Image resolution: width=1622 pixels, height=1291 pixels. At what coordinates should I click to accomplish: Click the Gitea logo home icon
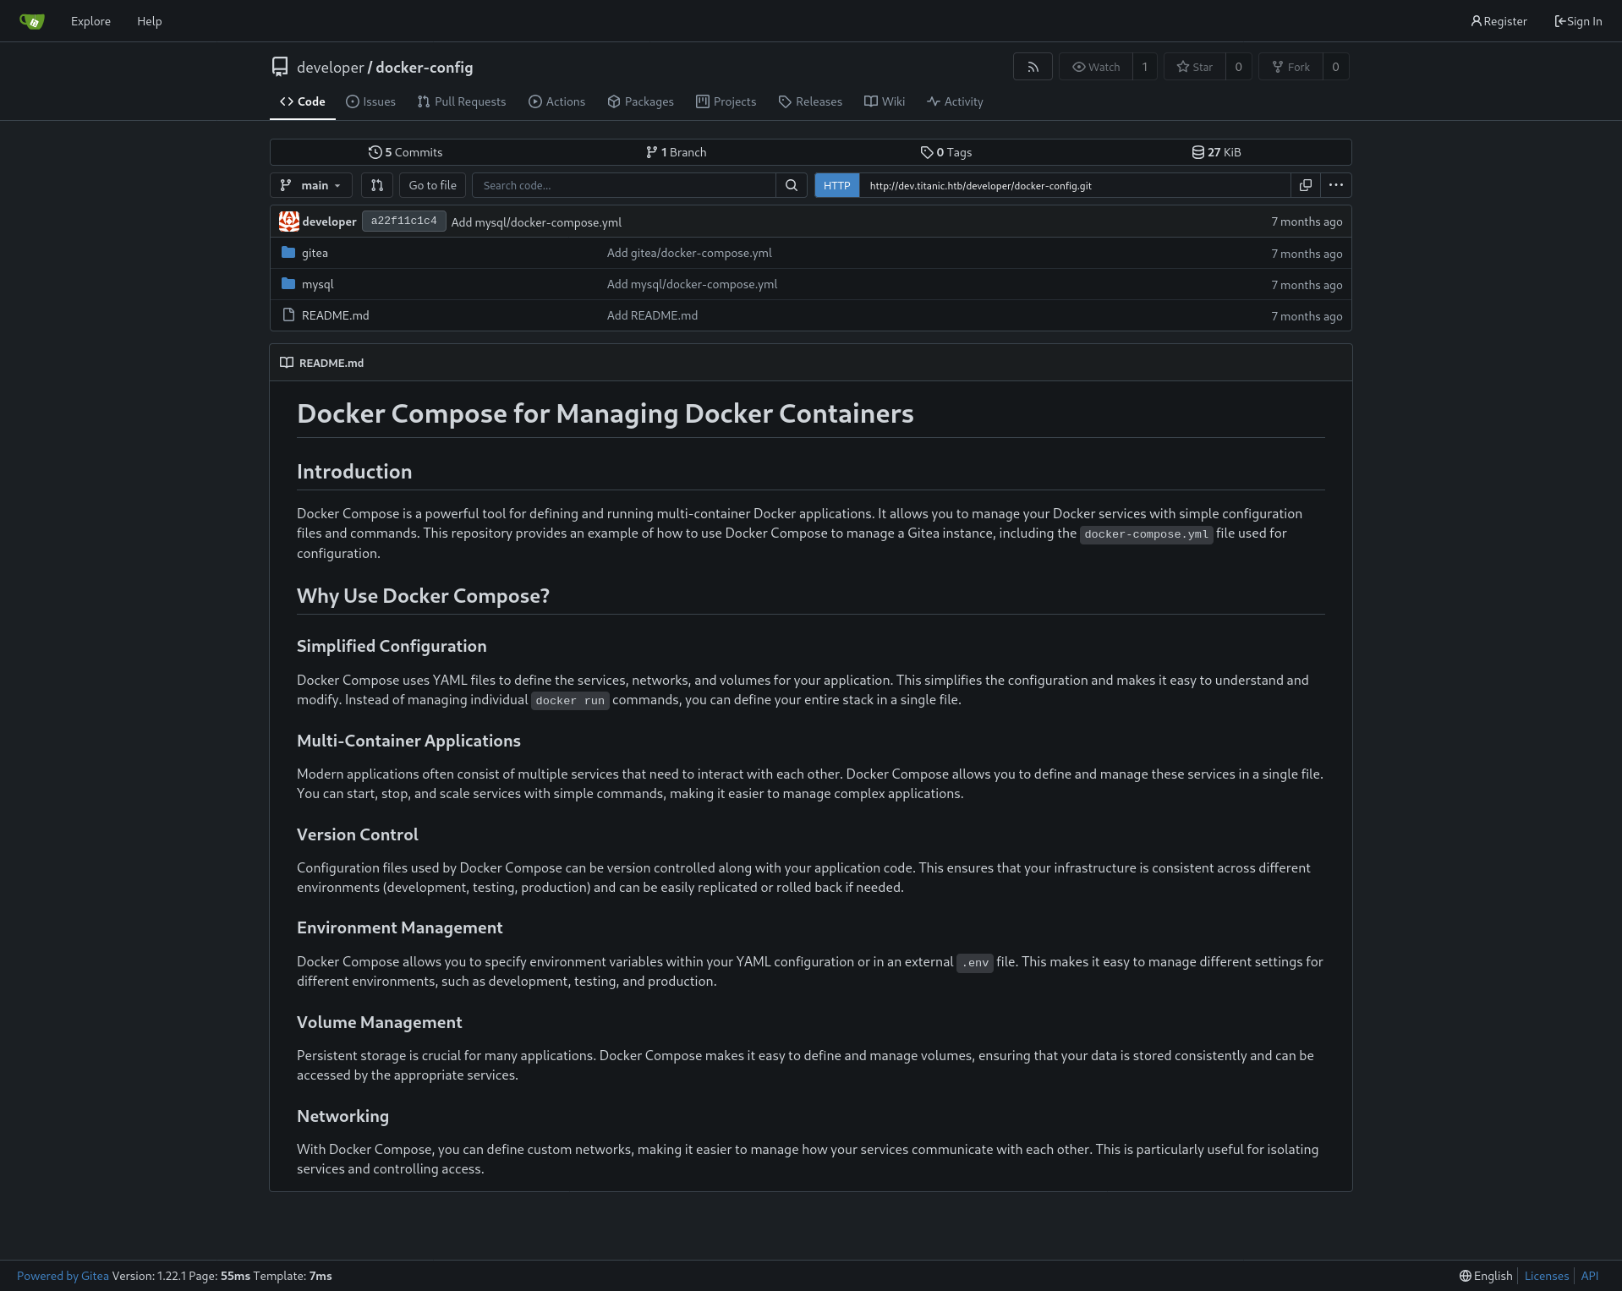(31, 21)
